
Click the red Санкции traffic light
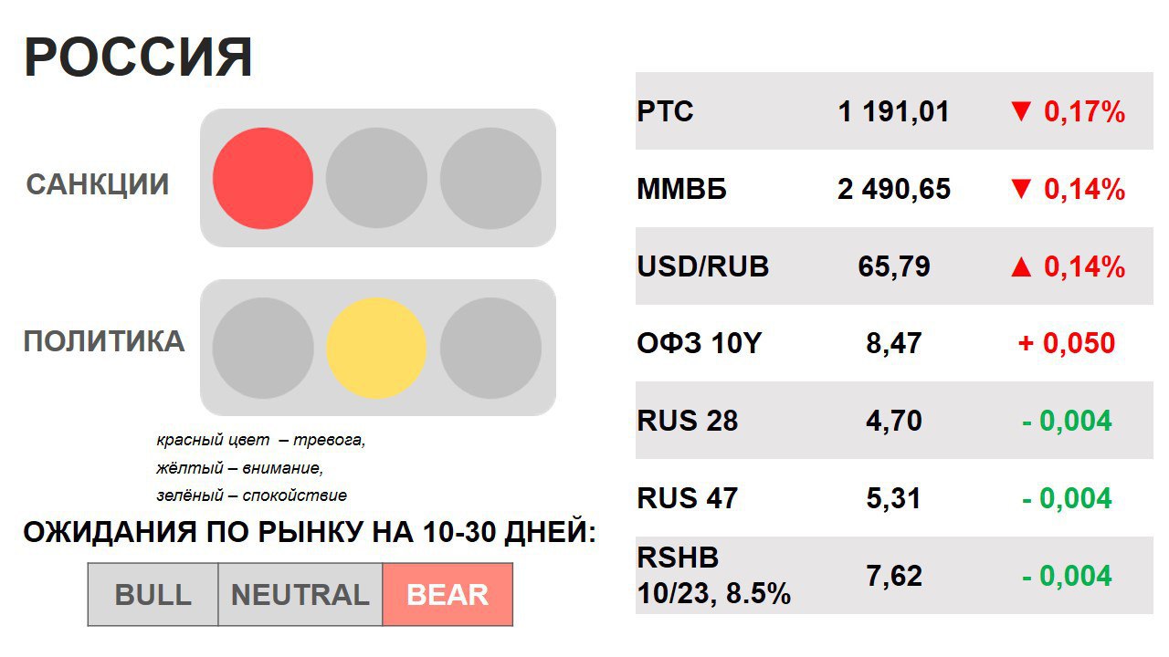click(263, 178)
